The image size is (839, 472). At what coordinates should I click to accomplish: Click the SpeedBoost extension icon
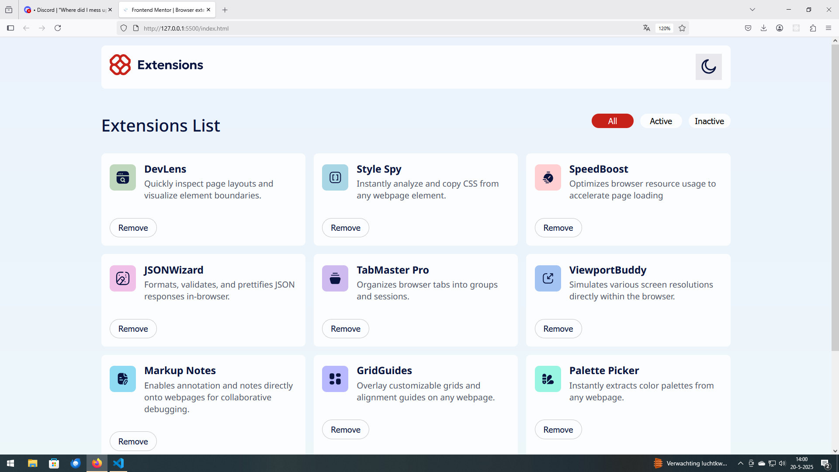548,177
